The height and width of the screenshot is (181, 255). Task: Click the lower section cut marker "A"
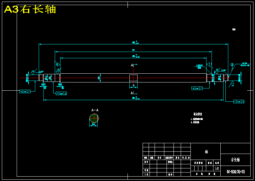pos(132,93)
